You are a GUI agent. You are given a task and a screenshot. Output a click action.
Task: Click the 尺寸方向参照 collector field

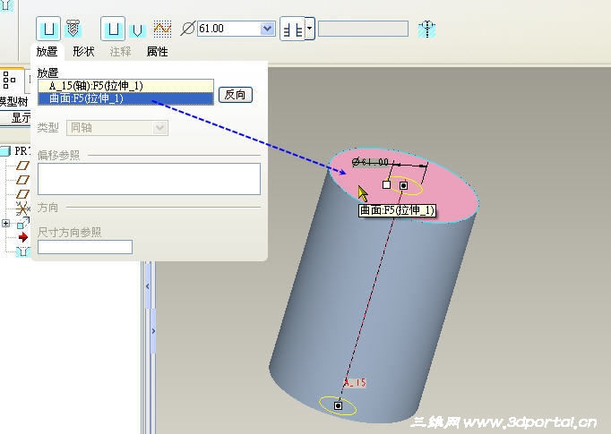85,247
